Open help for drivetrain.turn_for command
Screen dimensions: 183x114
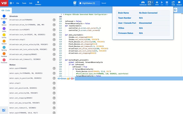(54, 35)
